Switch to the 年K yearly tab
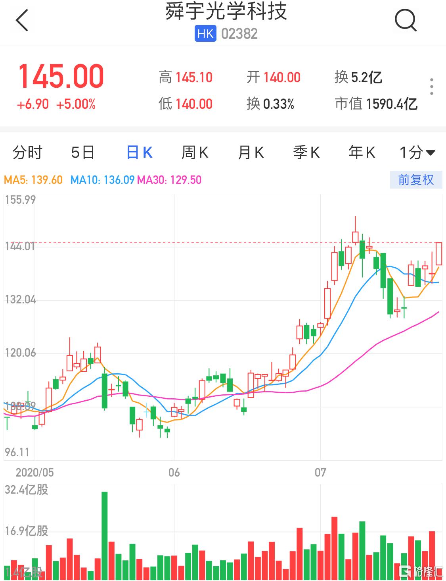Viewport: 446px width, 581px height. tap(362, 152)
